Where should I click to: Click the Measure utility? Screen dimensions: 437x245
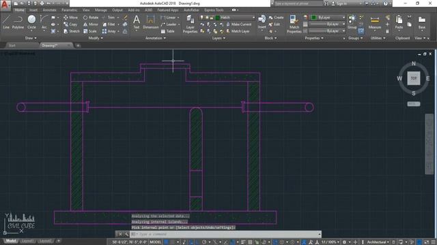pyautogui.click(x=375, y=22)
